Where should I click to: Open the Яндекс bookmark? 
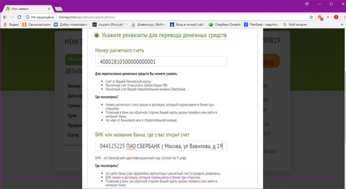[x=11, y=25]
